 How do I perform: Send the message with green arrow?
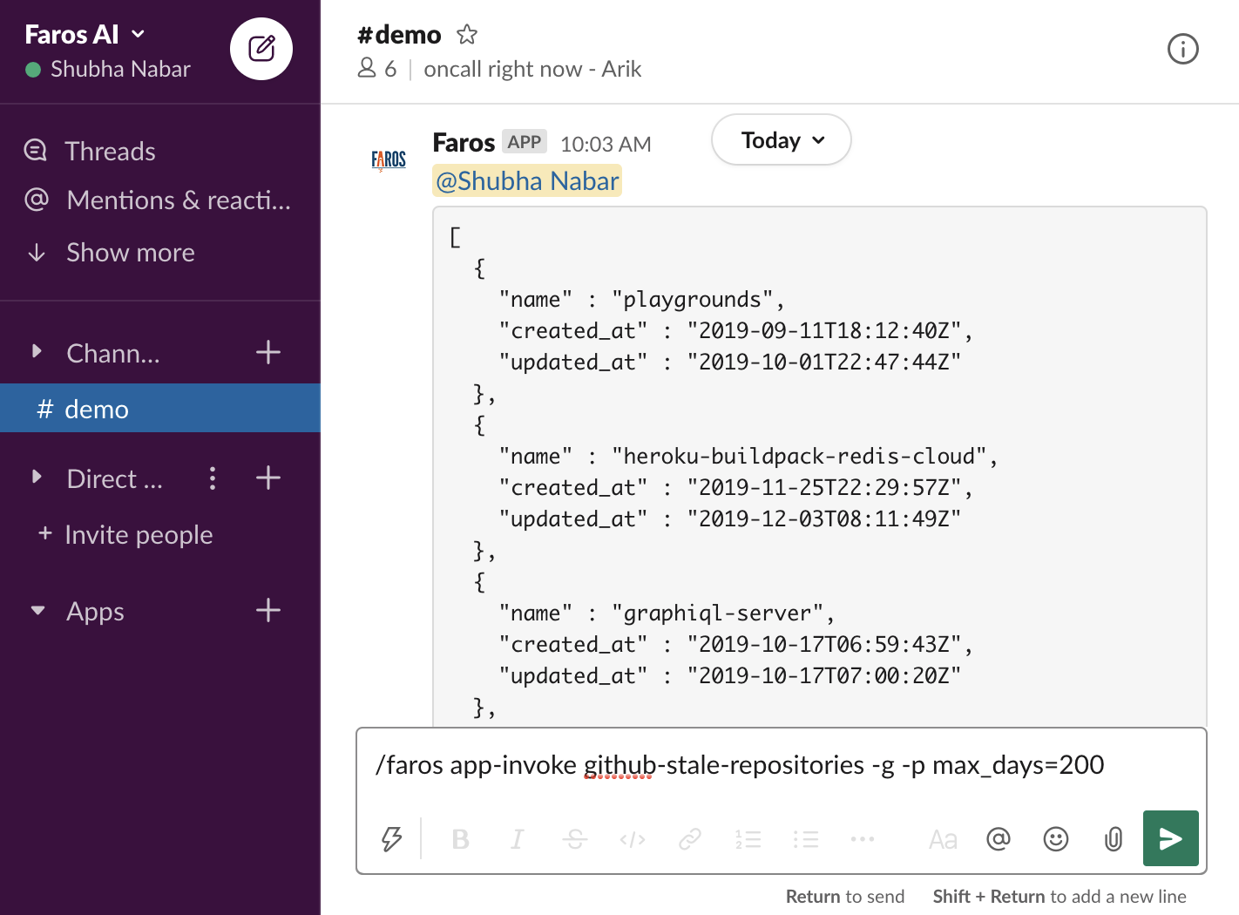tap(1171, 838)
